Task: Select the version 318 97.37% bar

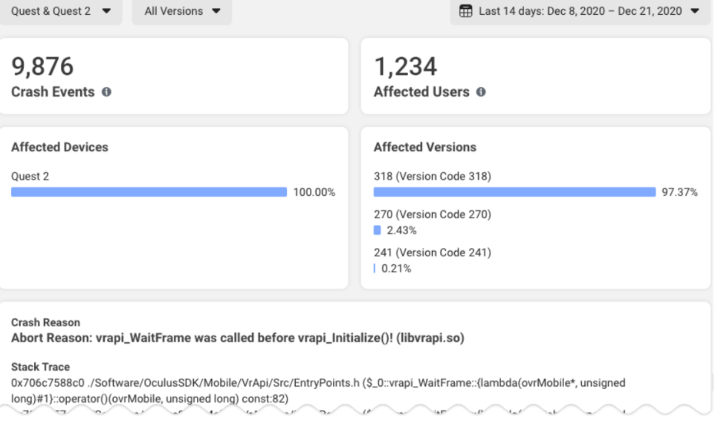Action: [514, 192]
